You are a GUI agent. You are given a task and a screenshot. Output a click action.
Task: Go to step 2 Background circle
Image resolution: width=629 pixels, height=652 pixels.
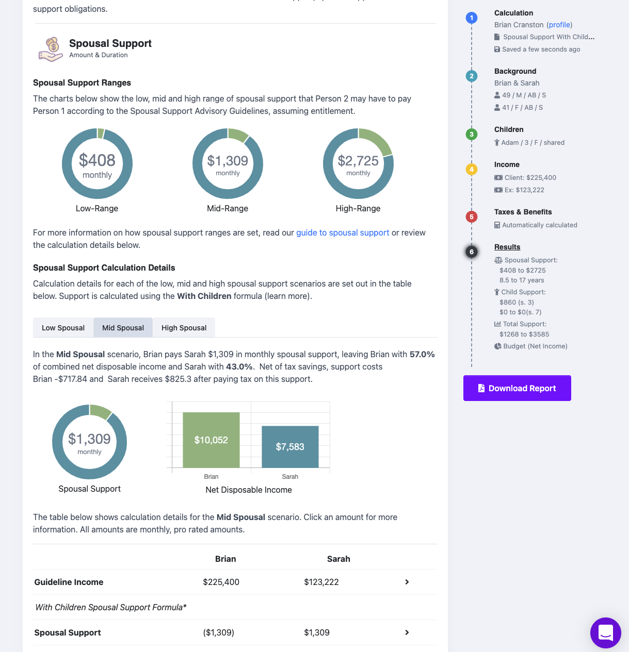pyautogui.click(x=471, y=76)
